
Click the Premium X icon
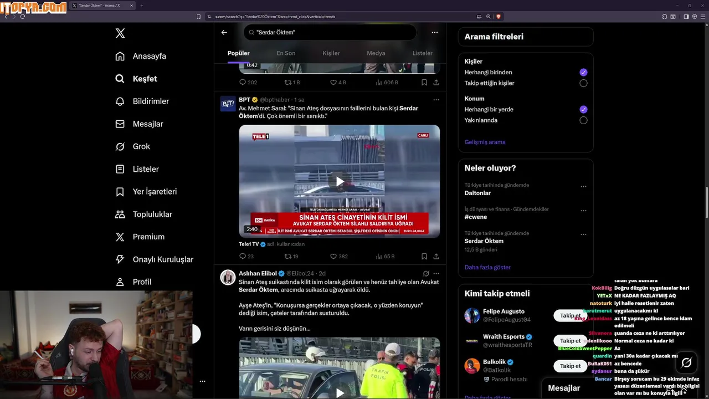[x=120, y=237]
